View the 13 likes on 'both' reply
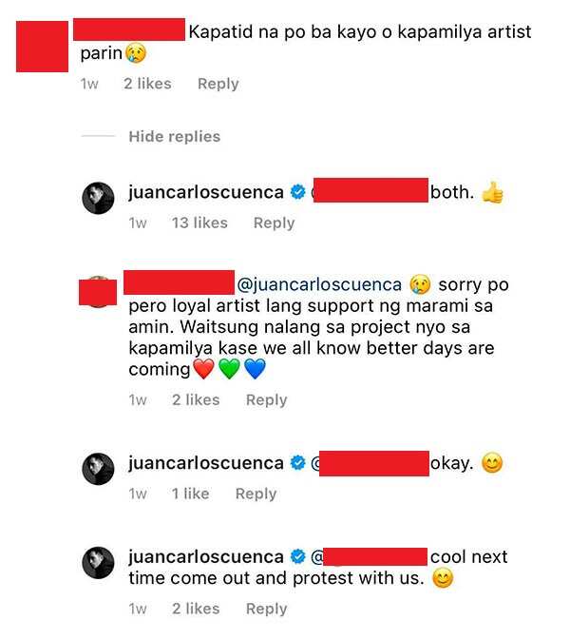570x640 pixels. [199, 223]
